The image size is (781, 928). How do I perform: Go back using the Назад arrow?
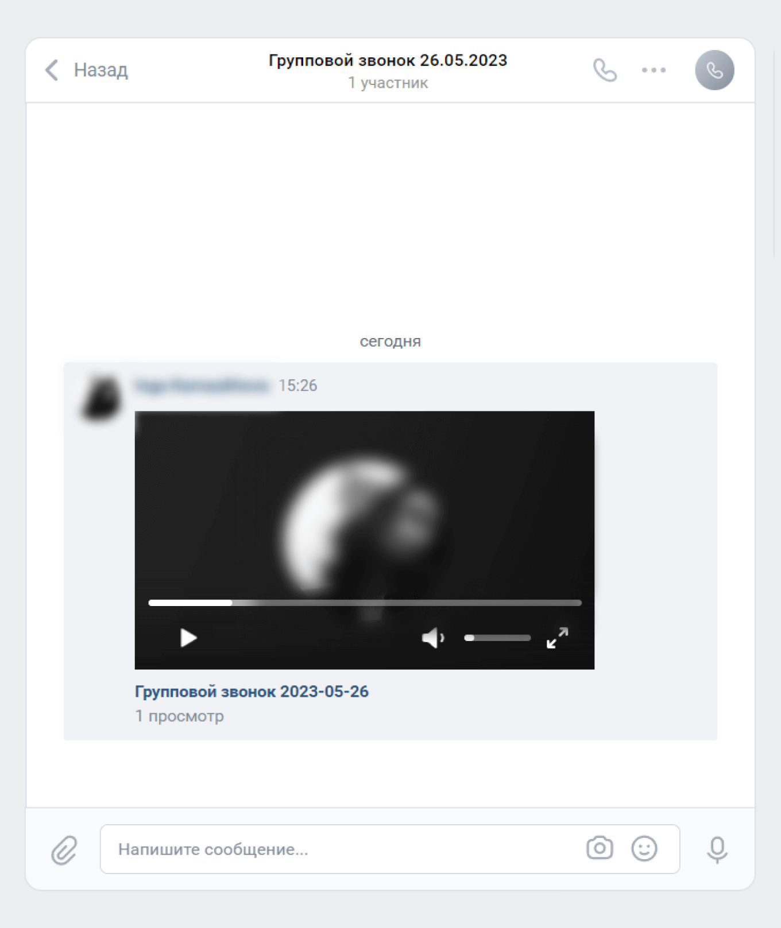pos(52,70)
